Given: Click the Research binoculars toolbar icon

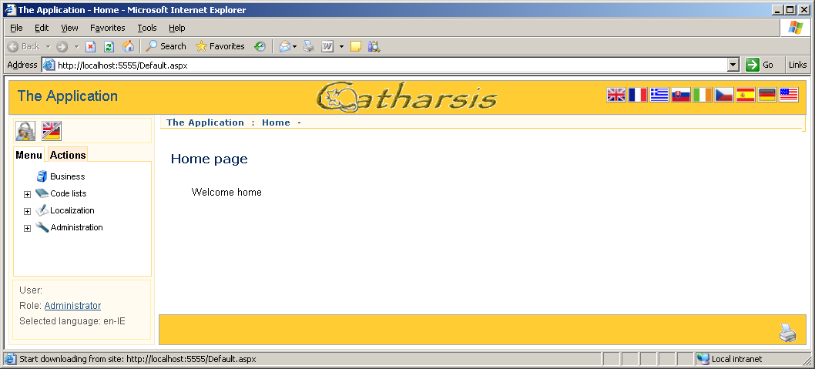Looking at the screenshot, I should click(x=374, y=46).
